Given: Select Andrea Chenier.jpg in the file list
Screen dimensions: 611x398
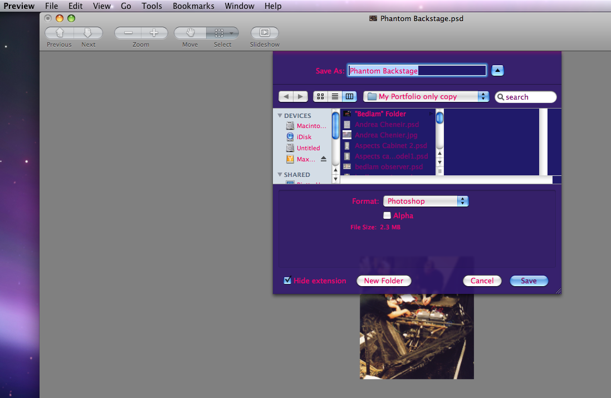Looking at the screenshot, I should 385,135.
